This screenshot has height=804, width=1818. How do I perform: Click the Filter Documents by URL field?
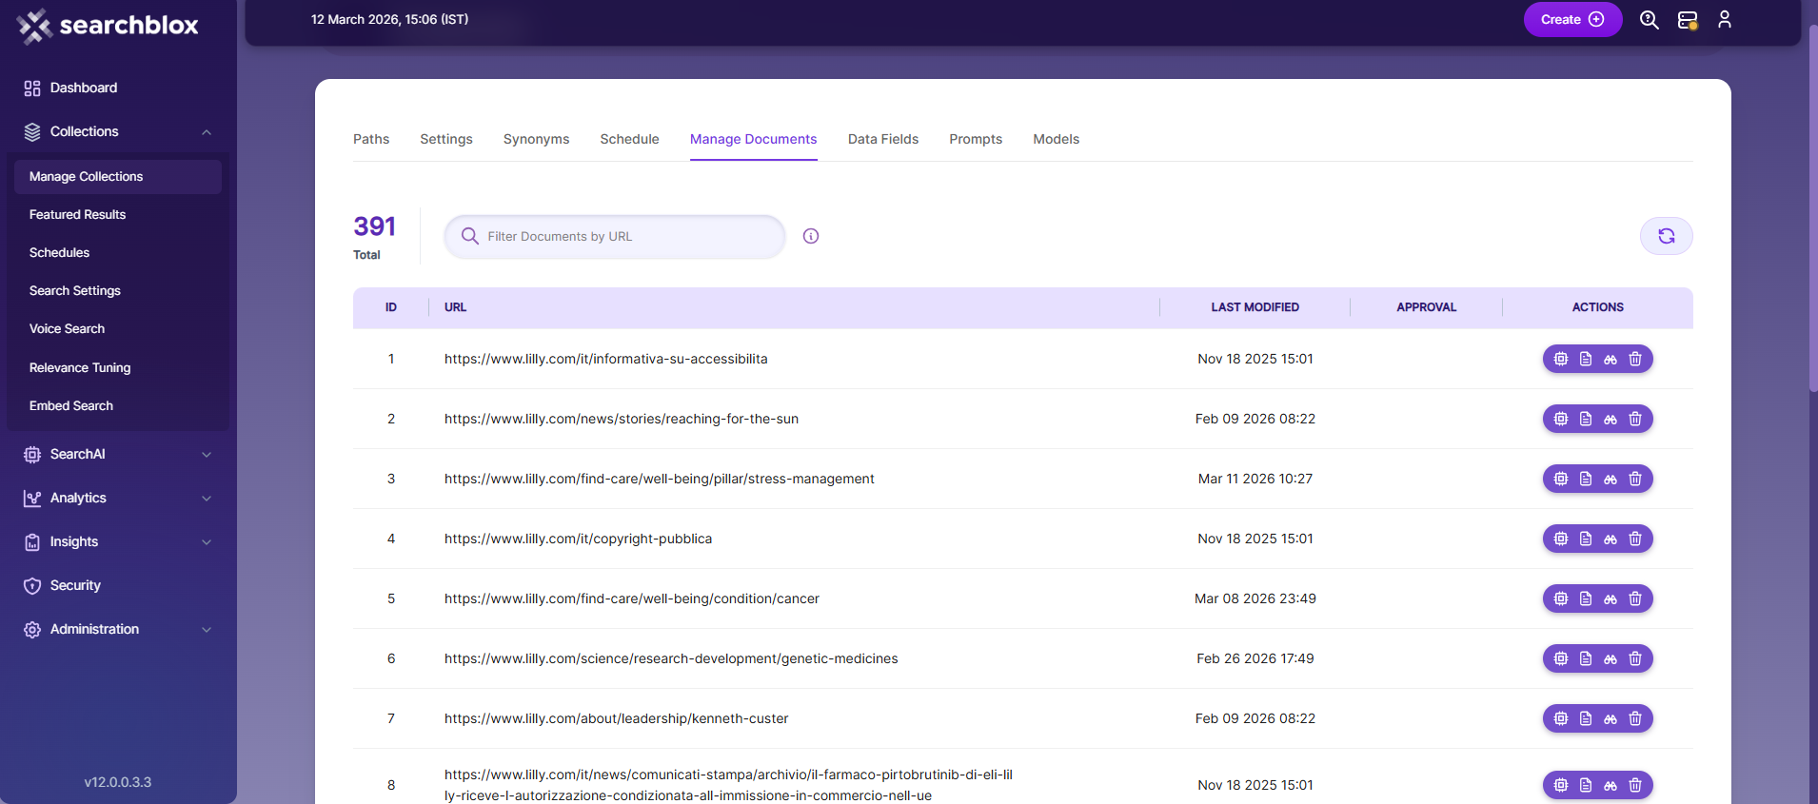tap(615, 236)
